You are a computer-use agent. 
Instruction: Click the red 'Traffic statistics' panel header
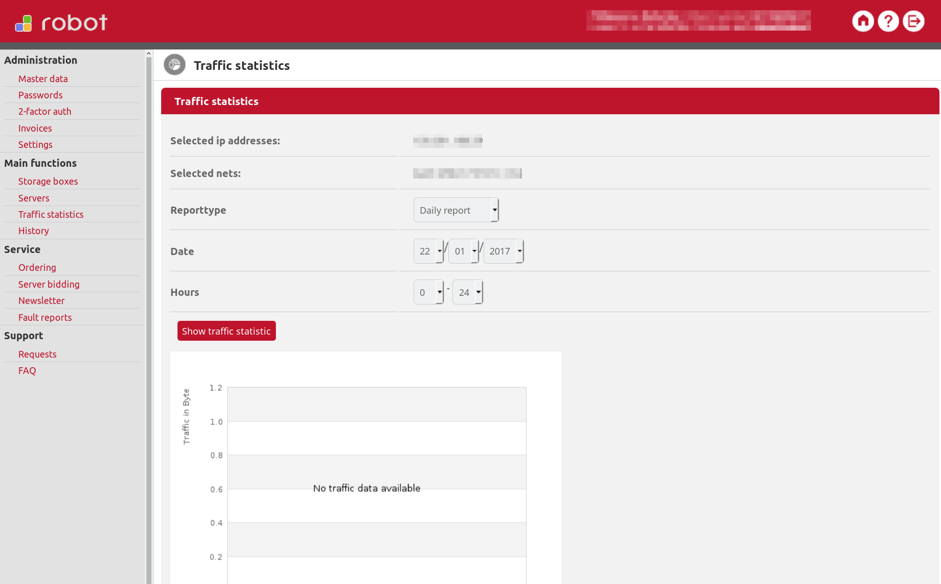pos(550,101)
